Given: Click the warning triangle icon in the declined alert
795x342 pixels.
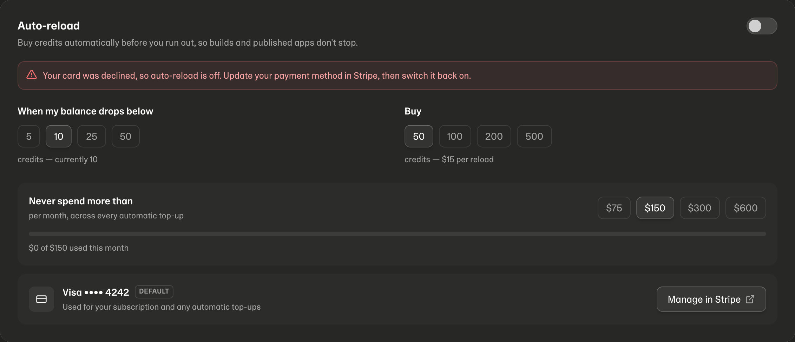Looking at the screenshot, I should (32, 75).
